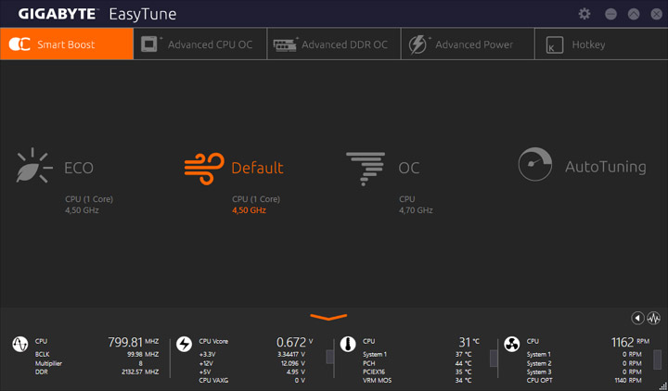Click the Default wind icon

204,169
